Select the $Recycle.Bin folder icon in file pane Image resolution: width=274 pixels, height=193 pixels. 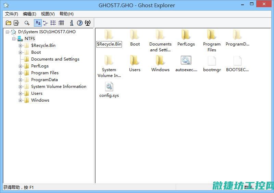[109, 35]
